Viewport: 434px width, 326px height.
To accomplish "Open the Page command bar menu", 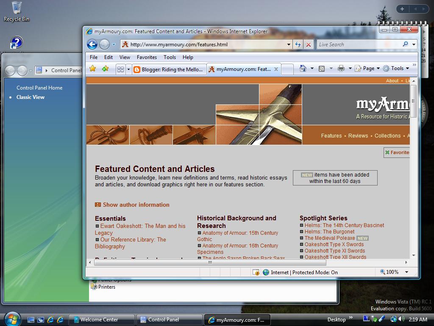I will click(x=367, y=68).
